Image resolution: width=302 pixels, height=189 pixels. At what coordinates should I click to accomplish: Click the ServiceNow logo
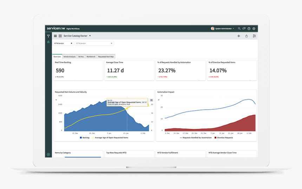tap(56, 28)
